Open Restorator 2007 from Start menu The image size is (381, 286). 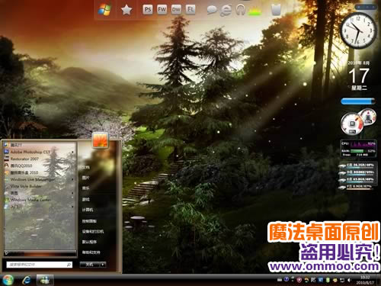[x=40, y=159]
